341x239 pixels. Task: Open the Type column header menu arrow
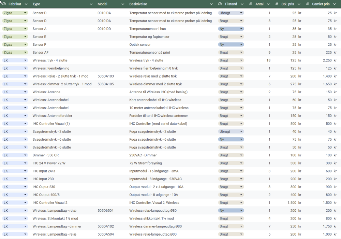pyautogui.click(x=91, y=4)
